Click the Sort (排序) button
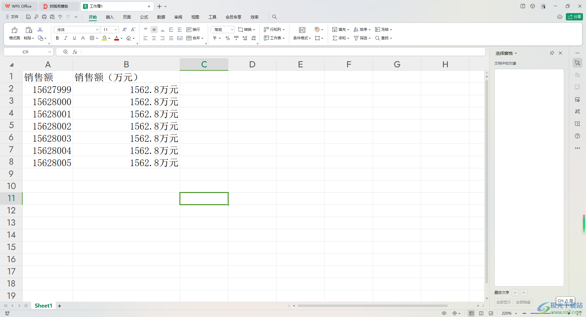This screenshot has width=586, height=317. coord(362,30)
